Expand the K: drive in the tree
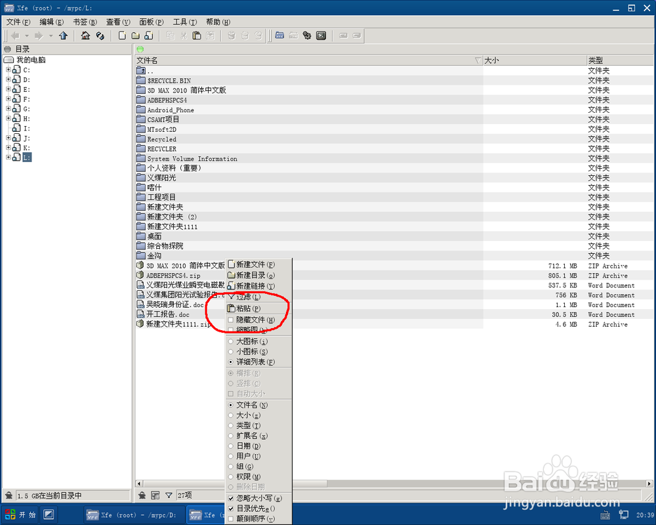Screen dimensions: 656x525 tap(9, 148)
